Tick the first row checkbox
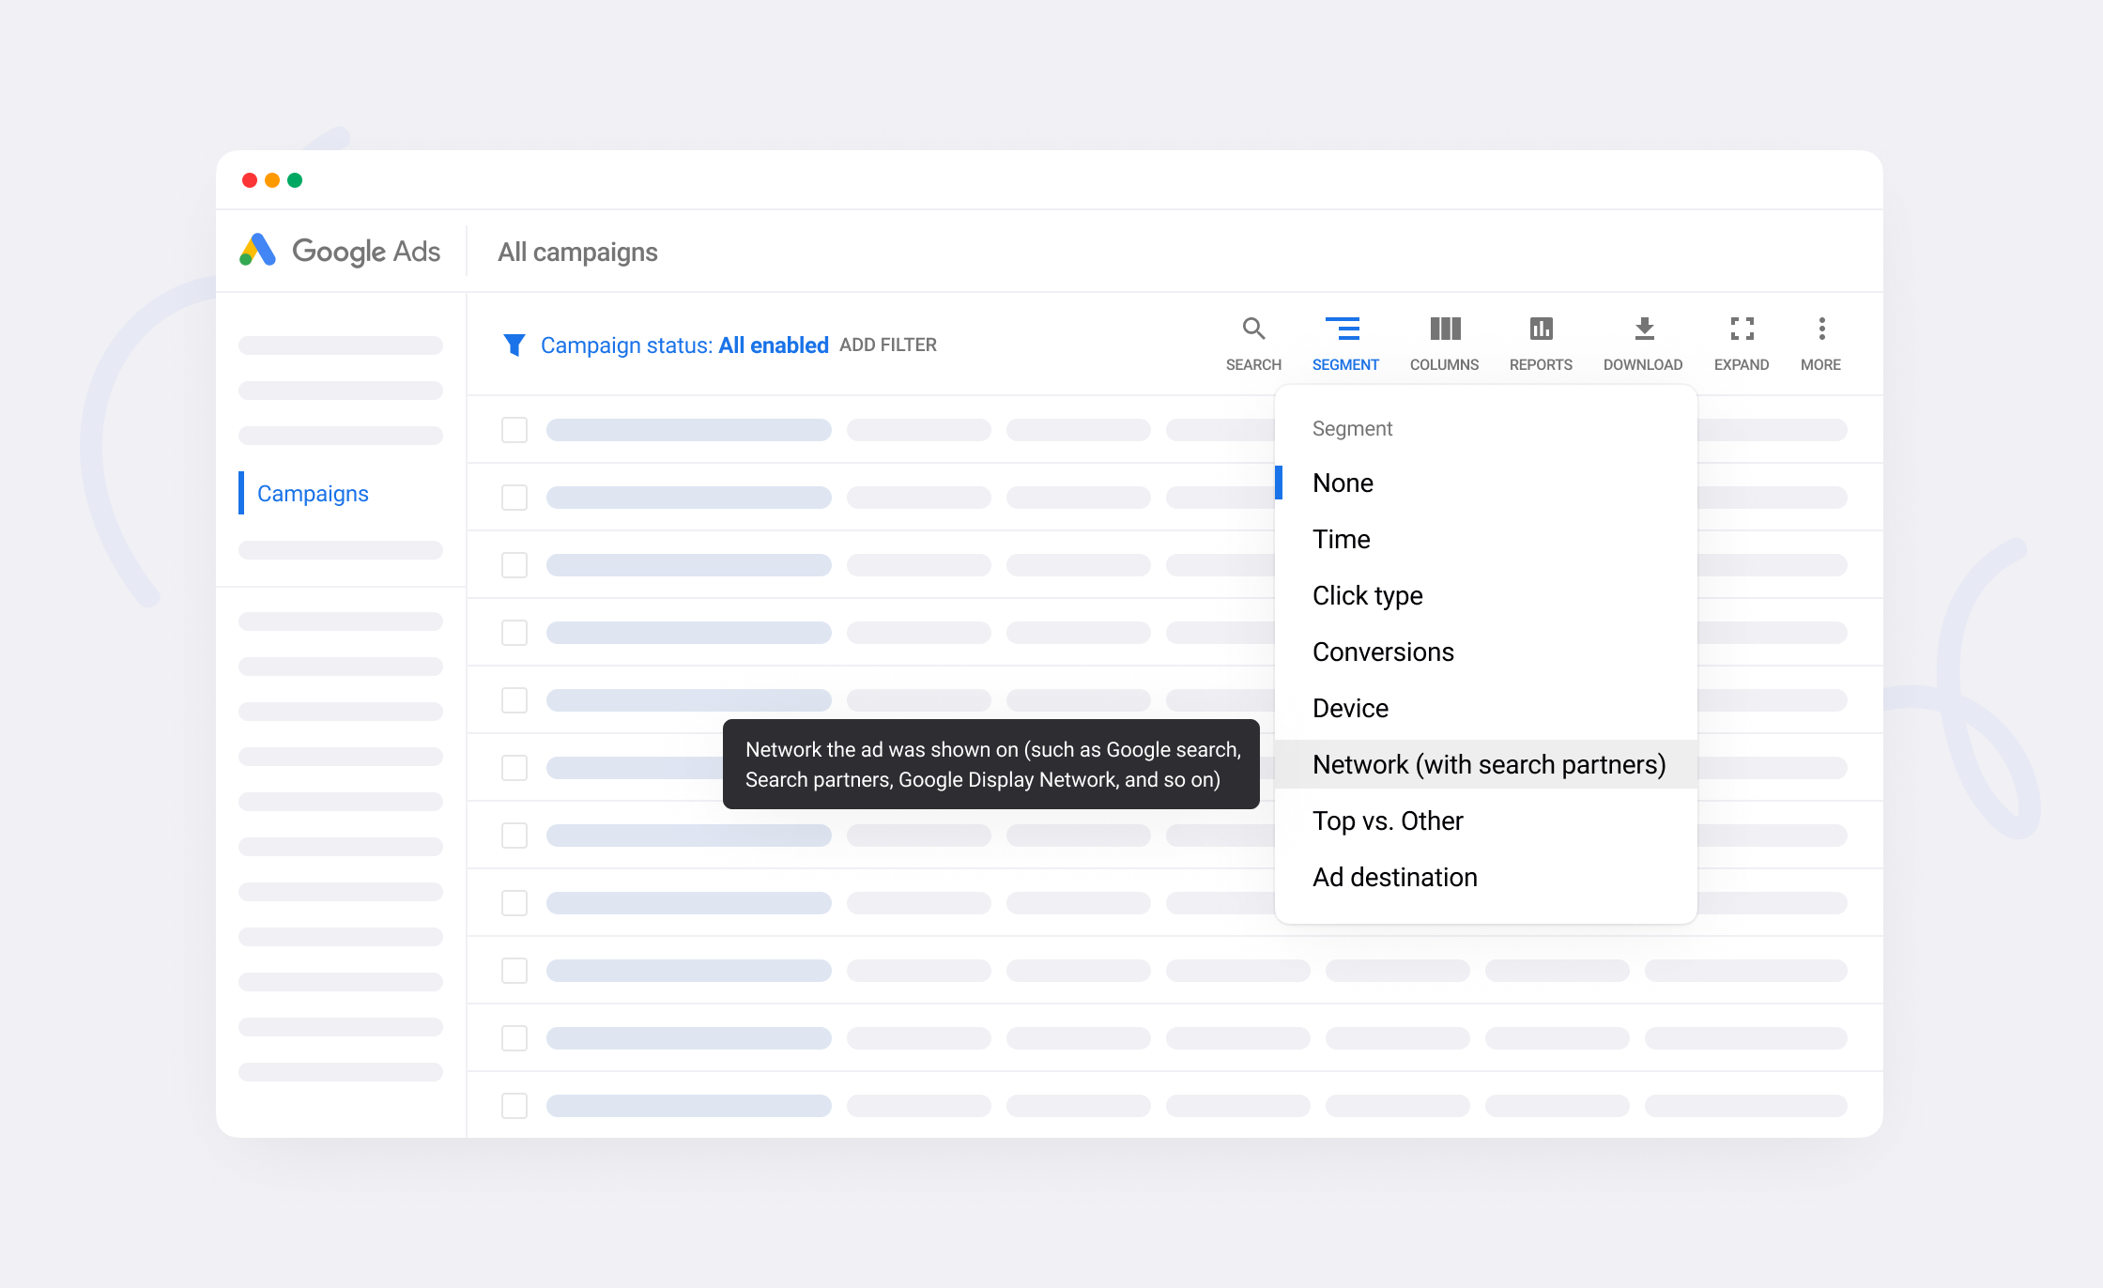 pyautogui.click(x=514, y=430)
